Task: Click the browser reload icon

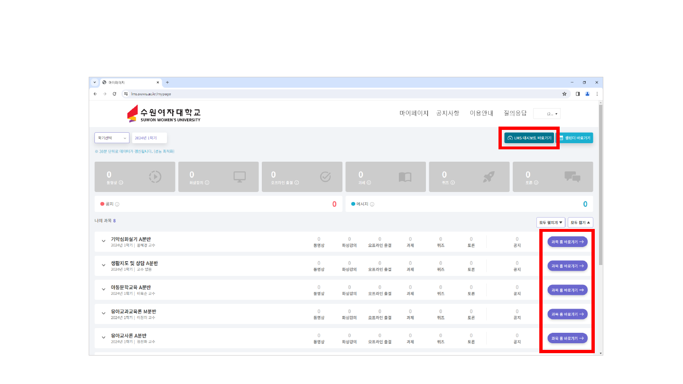Action: [x=114, y=94]
